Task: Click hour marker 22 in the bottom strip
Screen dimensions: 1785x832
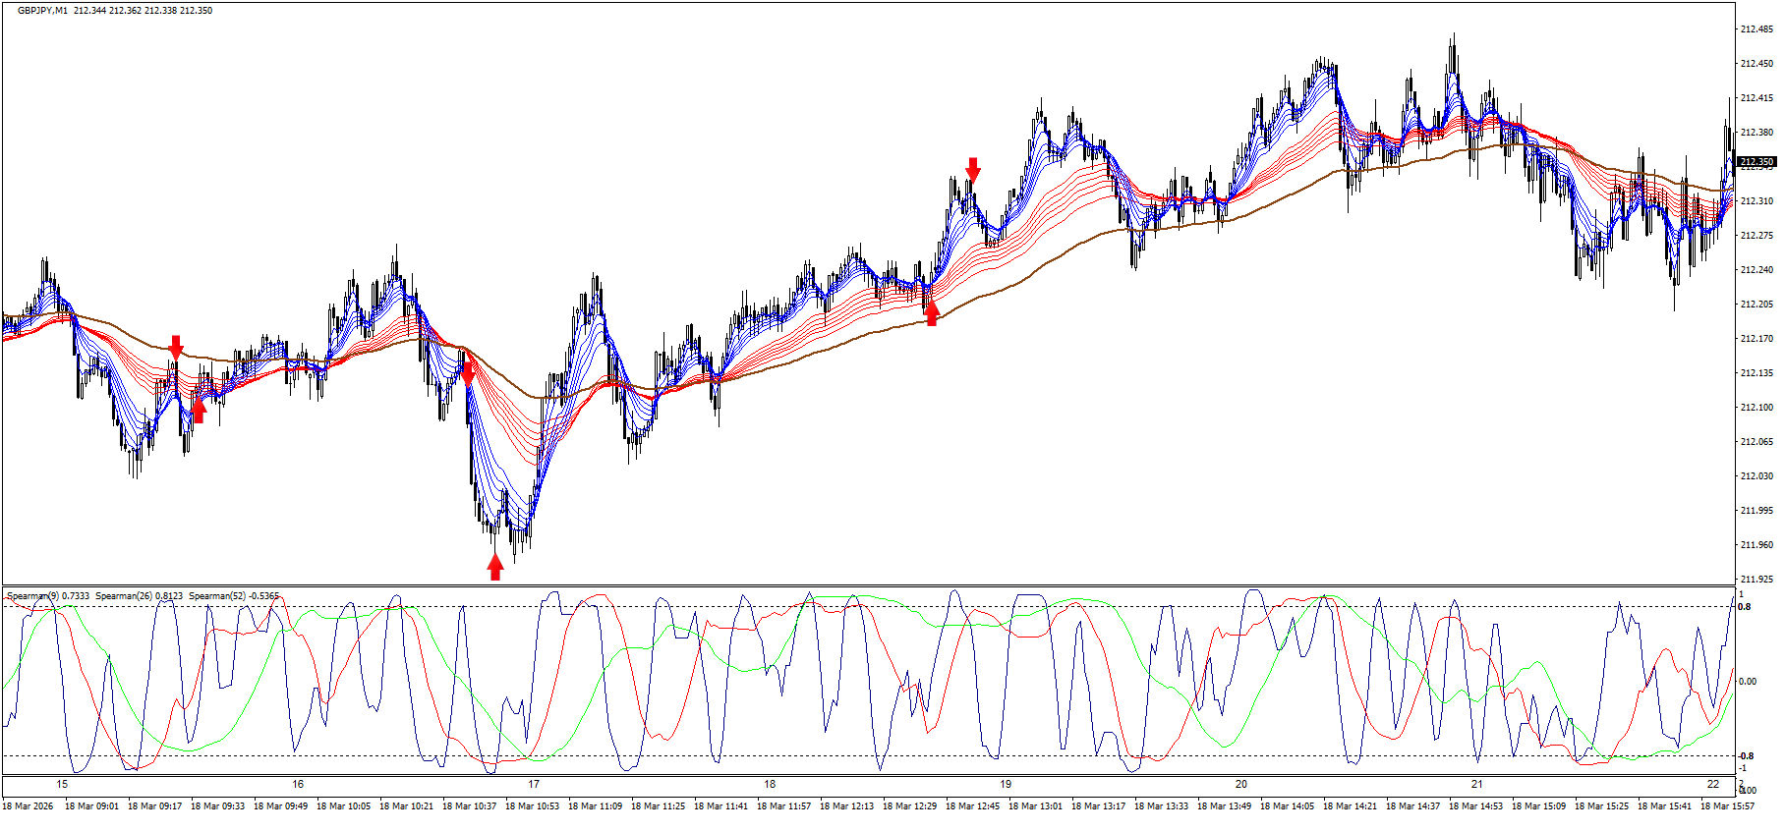Action: point(1713,784)
